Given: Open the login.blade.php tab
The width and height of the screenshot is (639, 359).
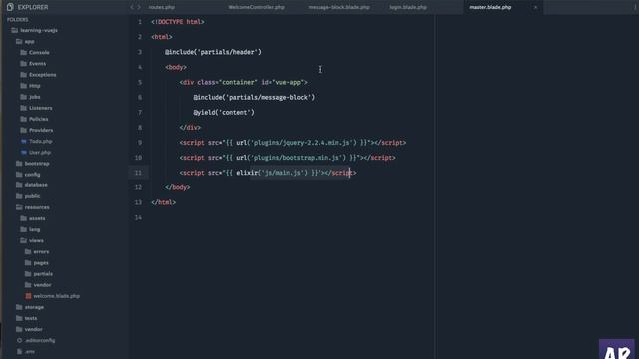Looking at the screenshot, I should [x=408, y=7].
